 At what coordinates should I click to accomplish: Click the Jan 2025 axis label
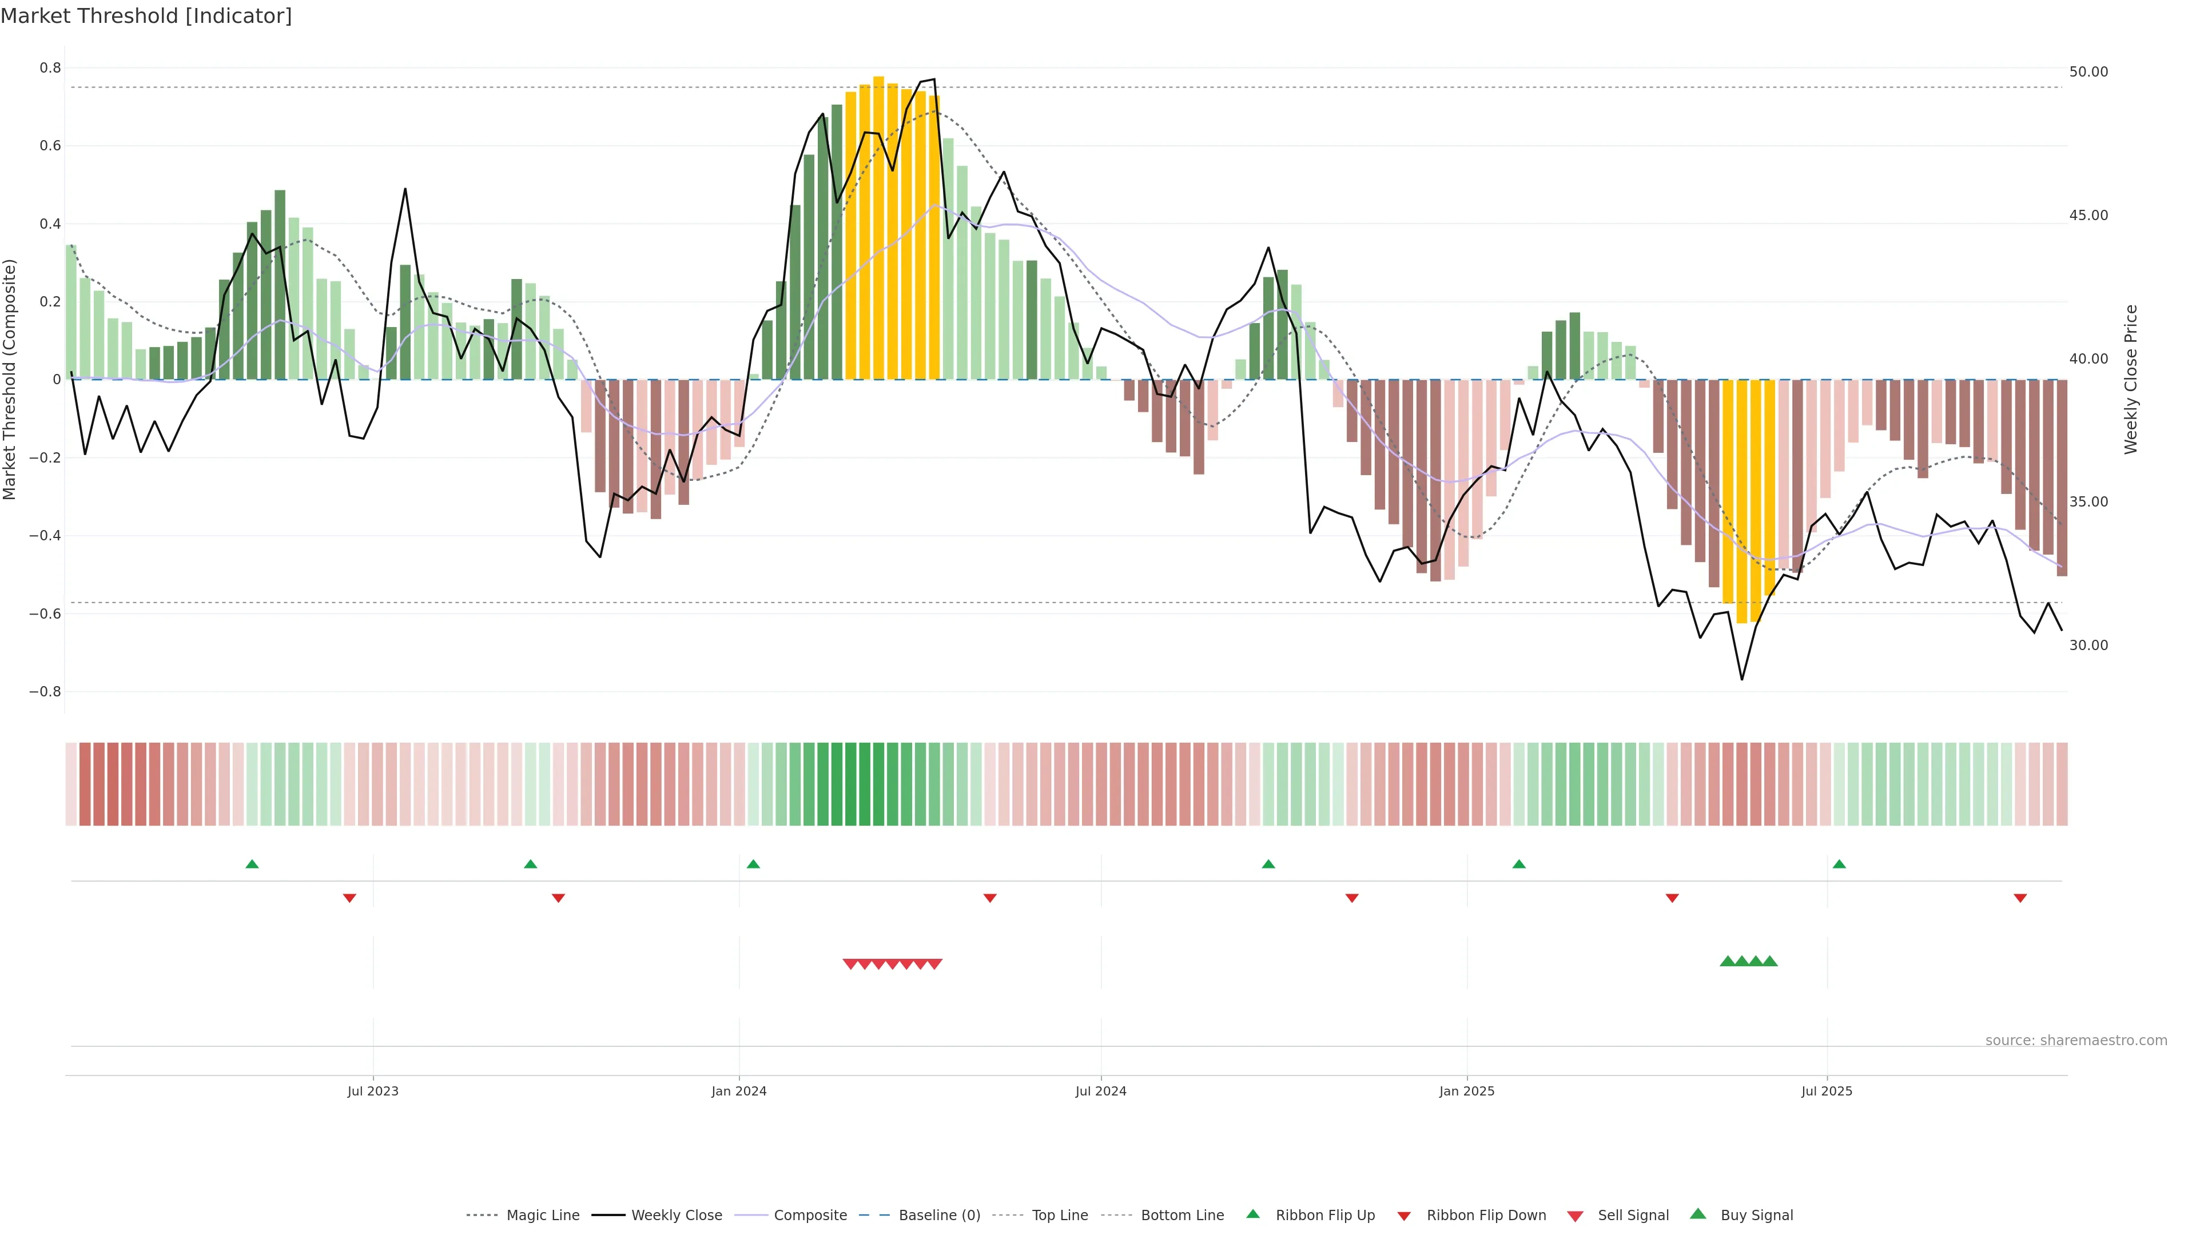coord(1466,1091)
